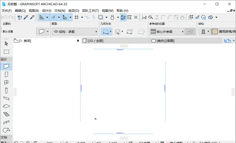Screen dimensions: 236x143
Task: Pick up parameters with the eyedropper
Action: 26,17
